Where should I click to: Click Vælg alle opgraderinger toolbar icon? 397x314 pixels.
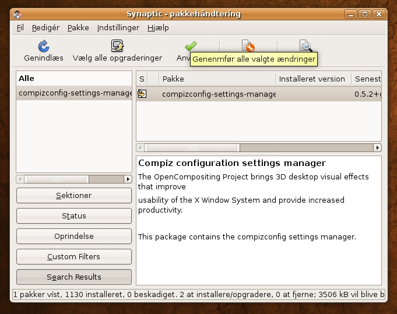coord(117,46)
